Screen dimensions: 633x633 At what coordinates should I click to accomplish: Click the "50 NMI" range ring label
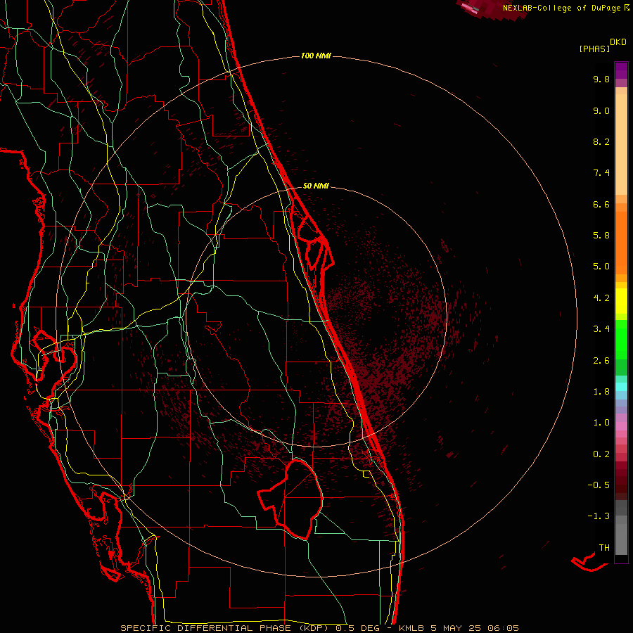tap(316, 186)
